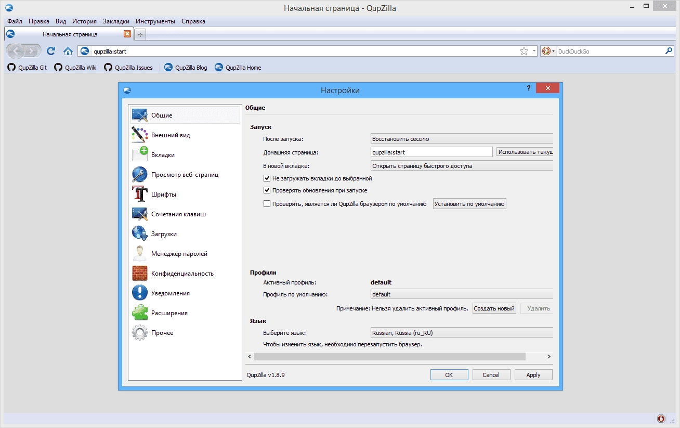Click the AdBlock icon in status bar
Image resolution: width=680 pixels, height=428 pixels.
(661, 418)
